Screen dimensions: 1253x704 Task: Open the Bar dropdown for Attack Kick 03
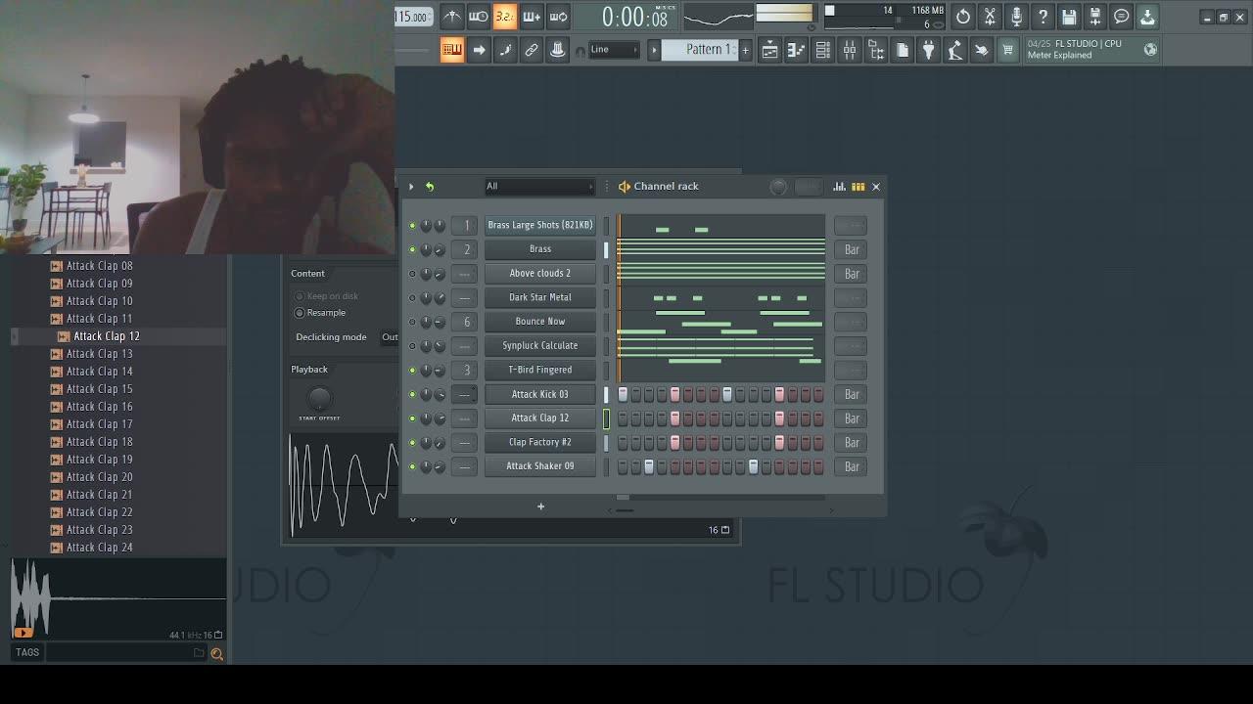[852, 394]
